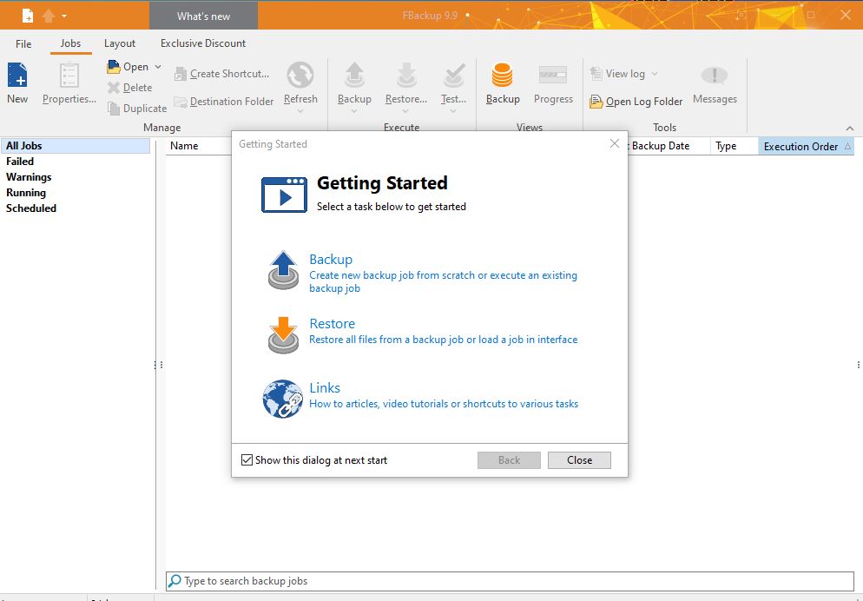
Task: Refresh the jobs list
Action: (300, 86)
